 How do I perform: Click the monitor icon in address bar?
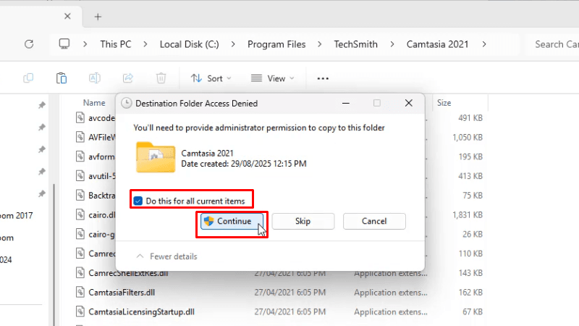pyautogui.click(x=64, y=44)
